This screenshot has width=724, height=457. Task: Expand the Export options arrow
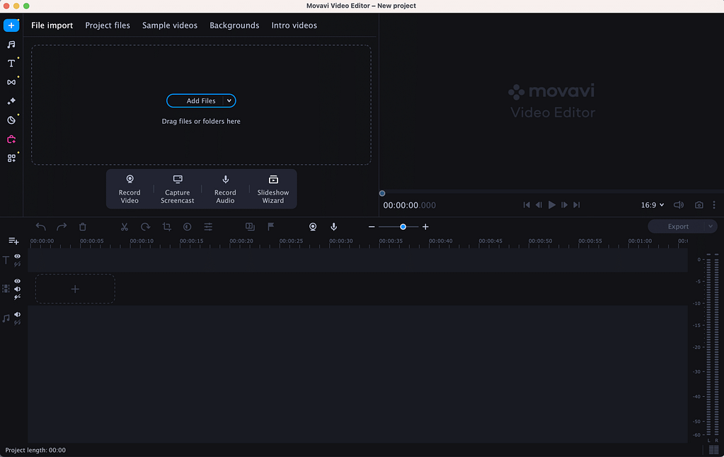pos(710,226)
